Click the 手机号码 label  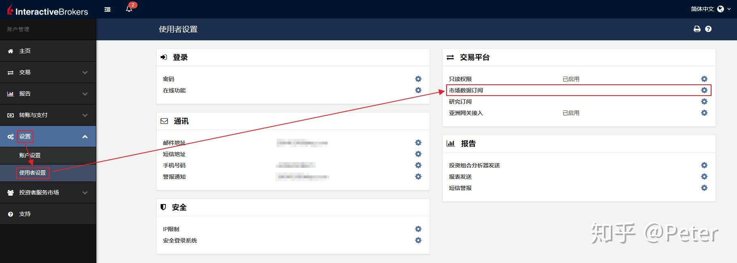[x=174, y=165]
